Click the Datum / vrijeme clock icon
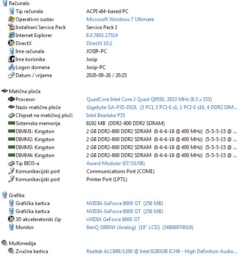 [x=11, y=75]
